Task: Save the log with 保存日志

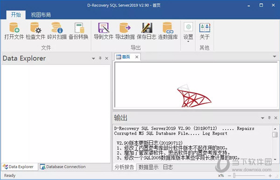Action: click(147, 31)
